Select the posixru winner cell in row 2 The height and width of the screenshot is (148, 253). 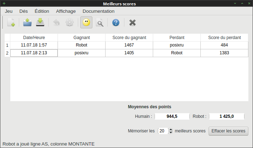pyautogui.click(x=81, y=53)
